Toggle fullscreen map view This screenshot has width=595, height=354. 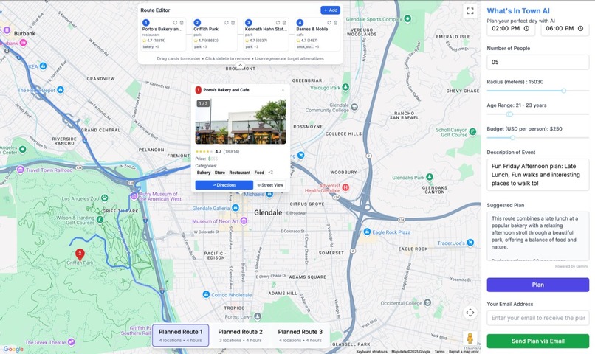coord(470,10)
